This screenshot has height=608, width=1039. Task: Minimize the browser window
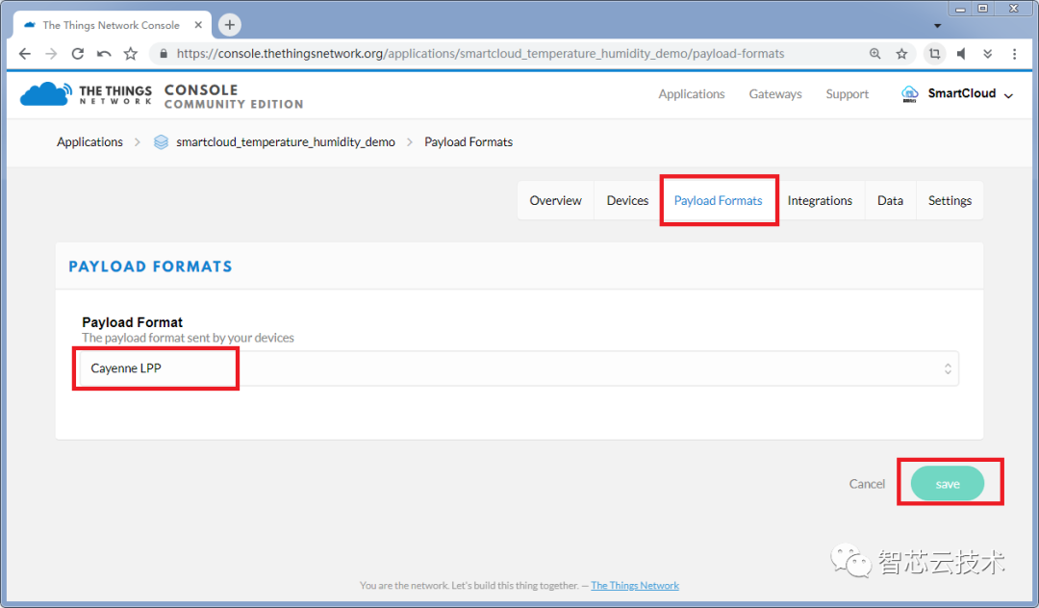[x=960, y=10]
